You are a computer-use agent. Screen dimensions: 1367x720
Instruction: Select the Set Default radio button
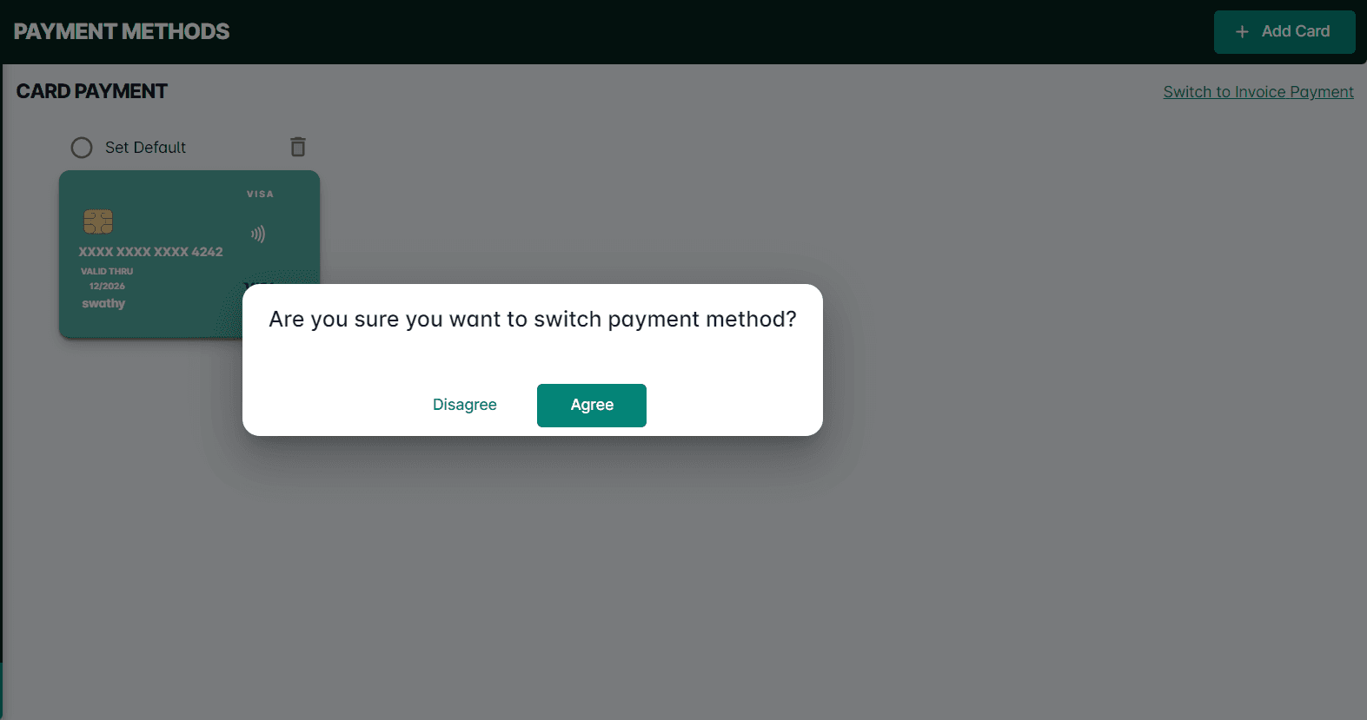[x=82, y=148]
